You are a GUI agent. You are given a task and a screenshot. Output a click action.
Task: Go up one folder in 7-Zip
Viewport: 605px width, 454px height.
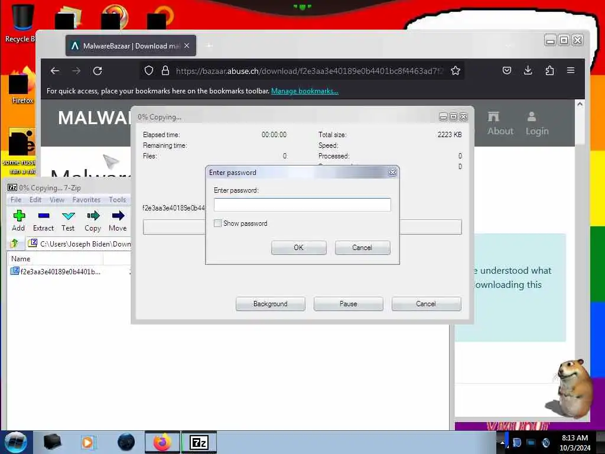pos(15,244)
